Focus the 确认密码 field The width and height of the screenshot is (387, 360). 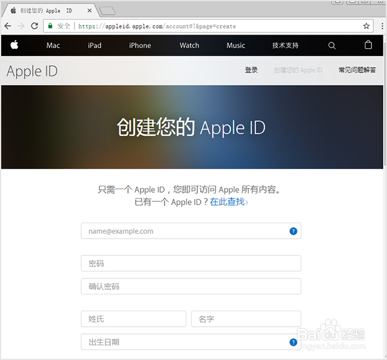point(191,286)
